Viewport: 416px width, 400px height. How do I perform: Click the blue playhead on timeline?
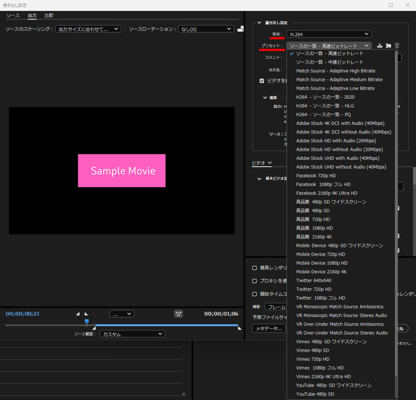click(x=87, y=322)
